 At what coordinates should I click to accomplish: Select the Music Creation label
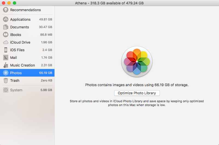22,65
